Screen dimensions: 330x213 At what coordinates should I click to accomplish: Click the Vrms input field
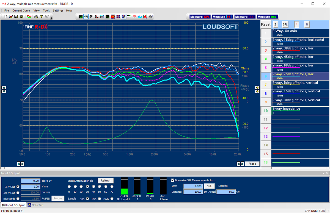click(193, 186)
